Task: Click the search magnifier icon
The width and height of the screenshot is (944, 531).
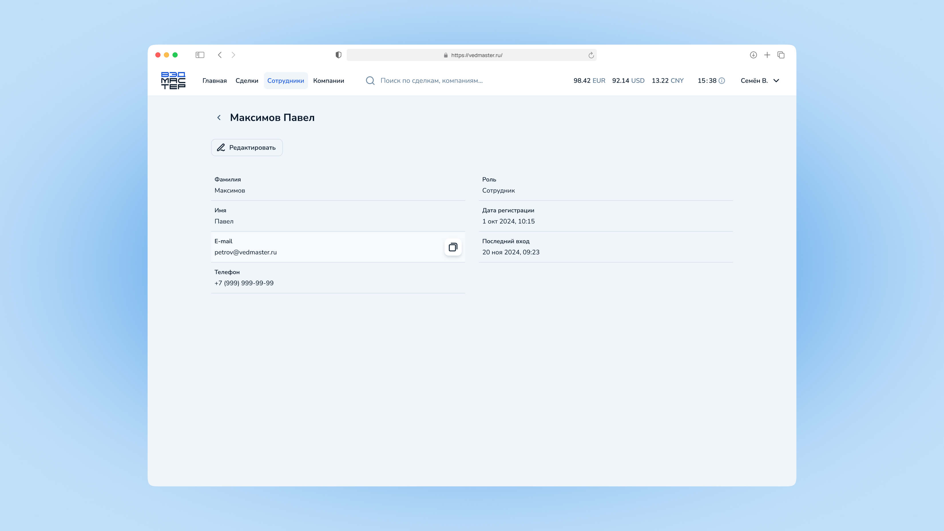Action: point(370,81)
